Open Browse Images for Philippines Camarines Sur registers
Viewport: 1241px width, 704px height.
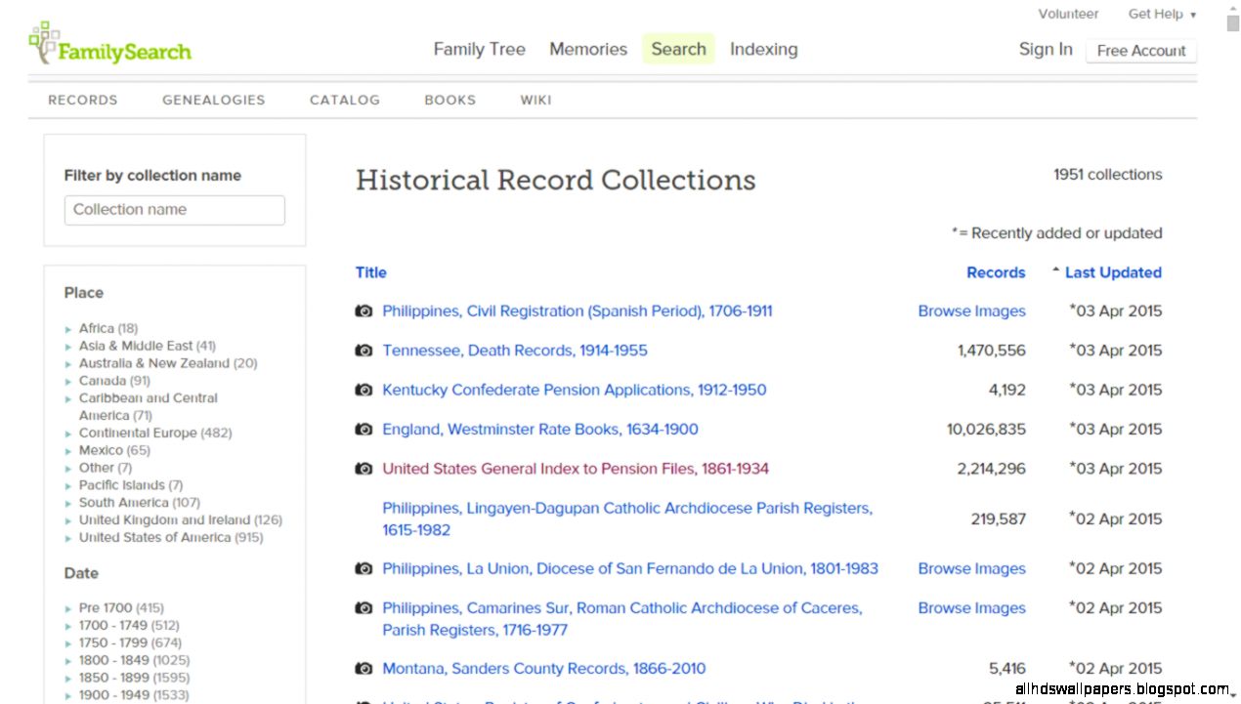[x=971, y=607]
